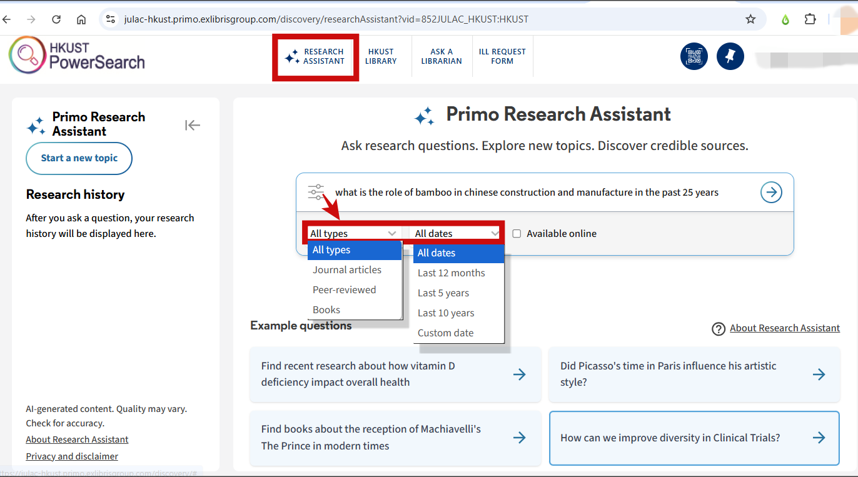
Task: Enable the Available online checkbox
Action: pos(517,234)
